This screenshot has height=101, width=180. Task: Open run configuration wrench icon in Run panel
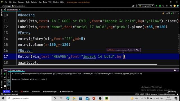(5, 77)
